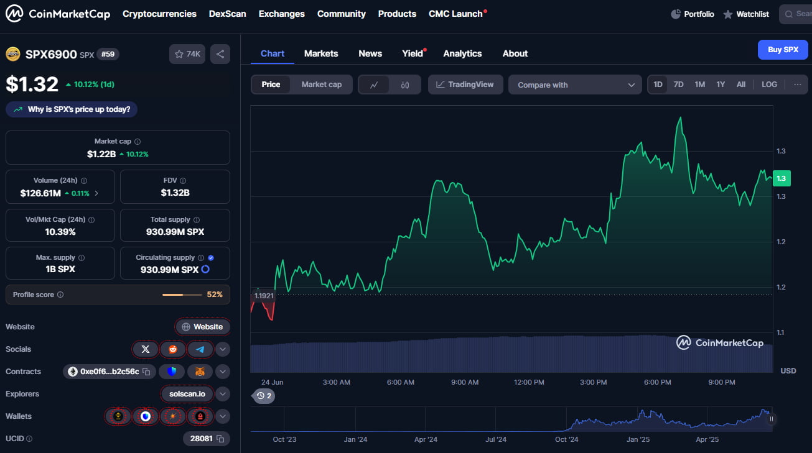Open the Website link button
The height and width of the screenshot is (453, 812).
pos(203,327)
